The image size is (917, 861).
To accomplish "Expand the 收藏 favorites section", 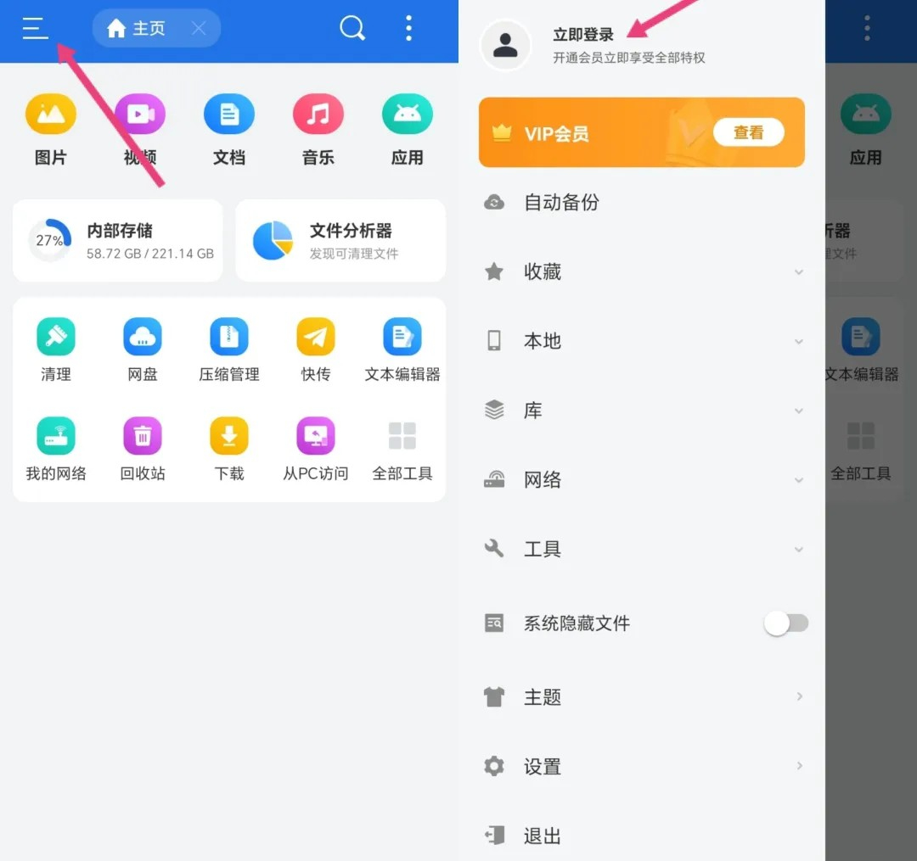I will pos(641,272).
